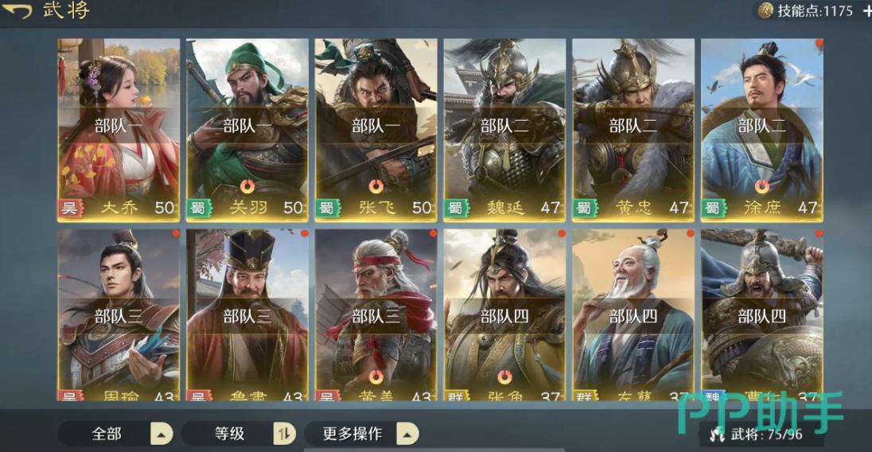Select the 周瑜 general card
This screenshot has height=452, width=872.
[x=119, y=314]
